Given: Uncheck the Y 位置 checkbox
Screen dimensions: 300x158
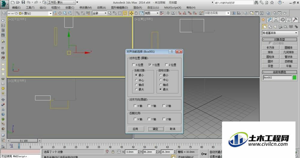Looking at the screenshot, I should click(x=150, y=65).
